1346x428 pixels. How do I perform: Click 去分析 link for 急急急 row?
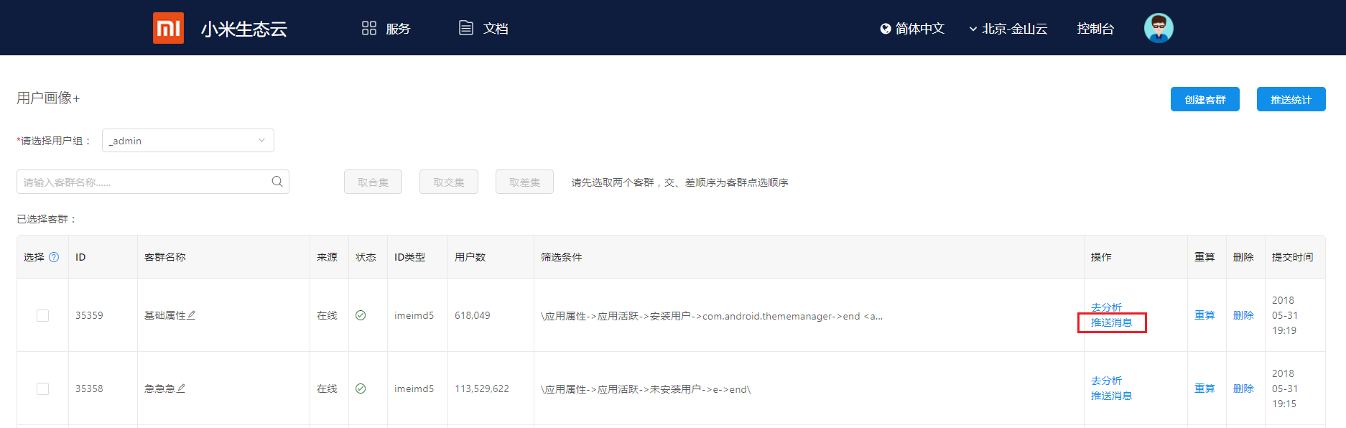tap(1106, 381)
